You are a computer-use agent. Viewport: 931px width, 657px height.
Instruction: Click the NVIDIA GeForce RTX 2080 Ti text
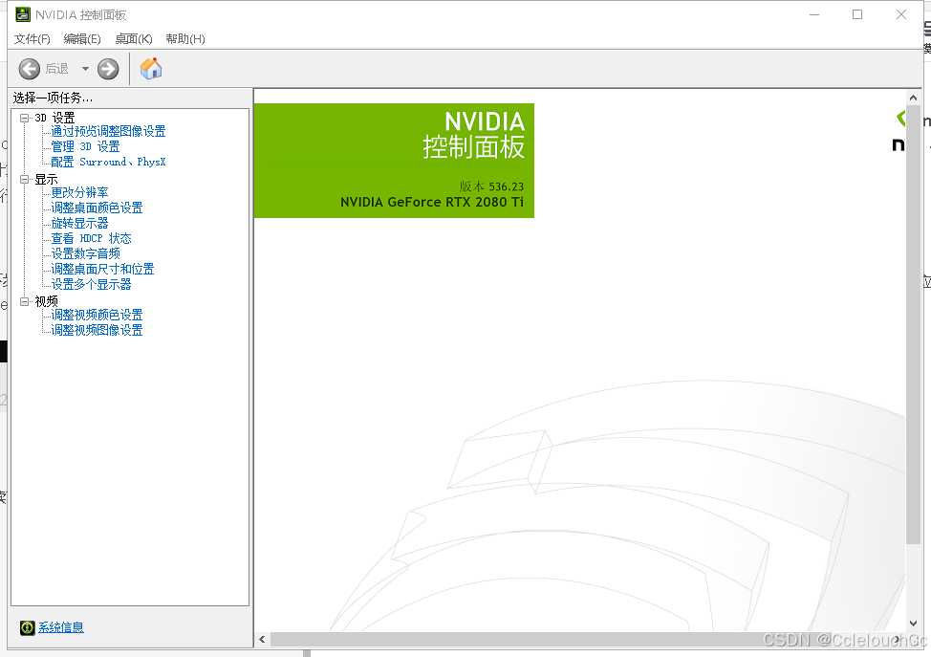(x=432, y=202)
